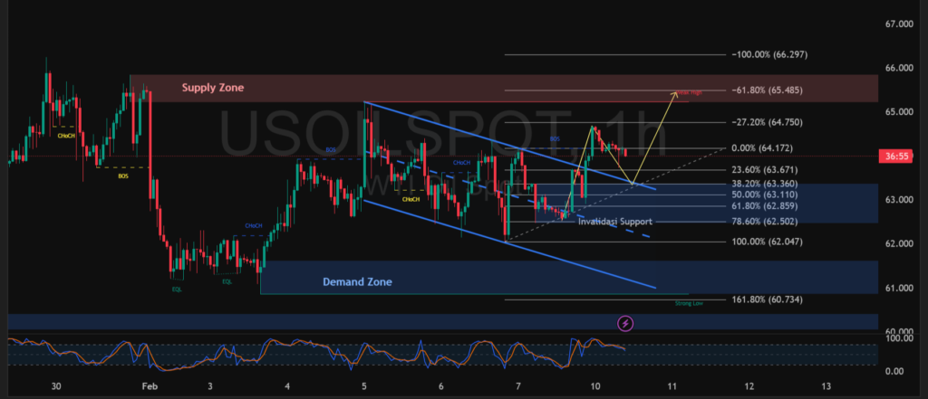Click the -100.00% (66.297) Fibonacci label
Screen dimensions: 928x399
pyautogui.click(x=768, y=55)
